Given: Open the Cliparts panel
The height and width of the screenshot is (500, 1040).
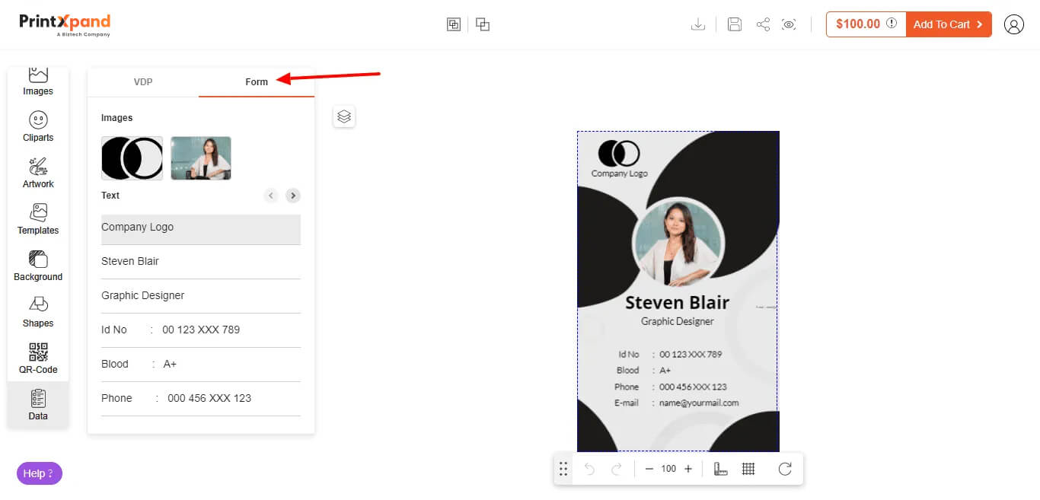Looking at the screenshot, I should tap(38, 126).
